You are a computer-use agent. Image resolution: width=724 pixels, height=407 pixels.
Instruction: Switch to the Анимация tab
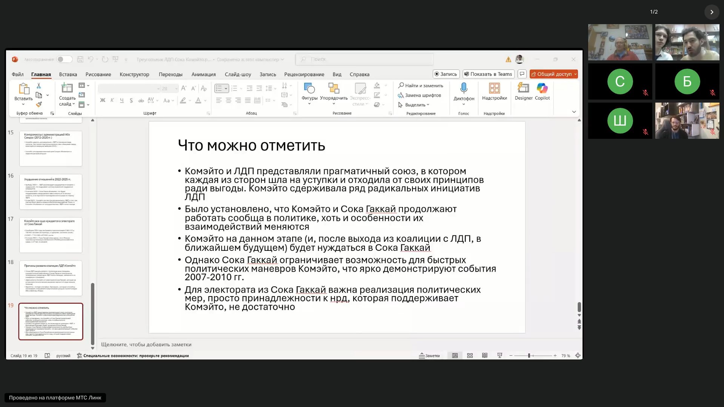(x=203, y=74)
